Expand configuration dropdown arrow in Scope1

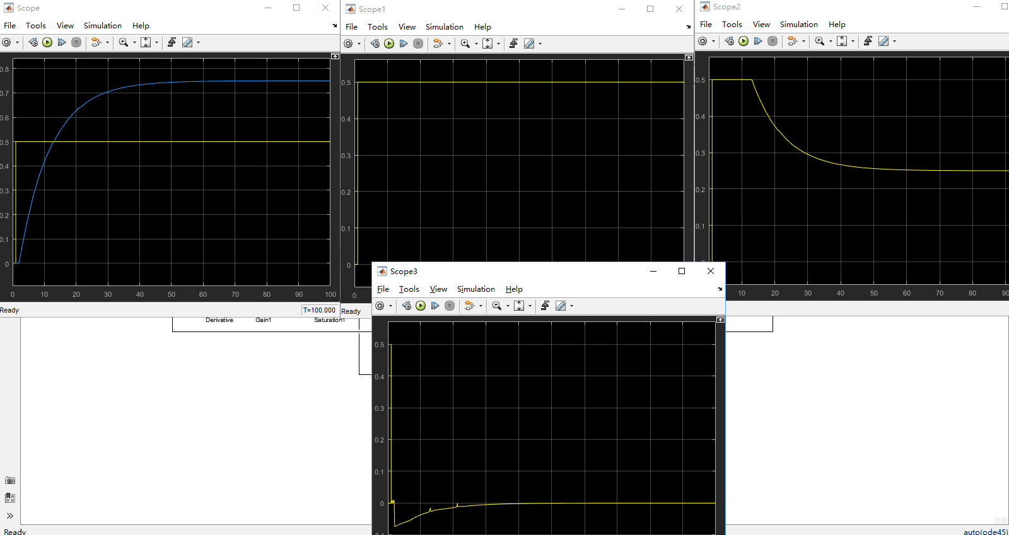click(x=359, y=44)
